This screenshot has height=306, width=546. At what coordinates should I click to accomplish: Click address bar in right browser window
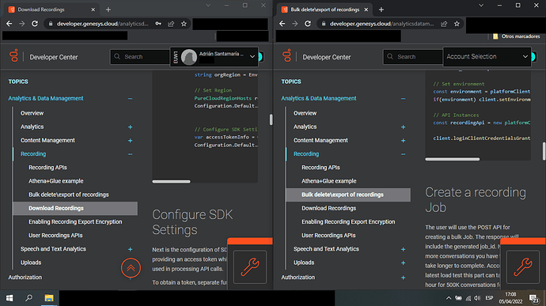tap(381, 24)
